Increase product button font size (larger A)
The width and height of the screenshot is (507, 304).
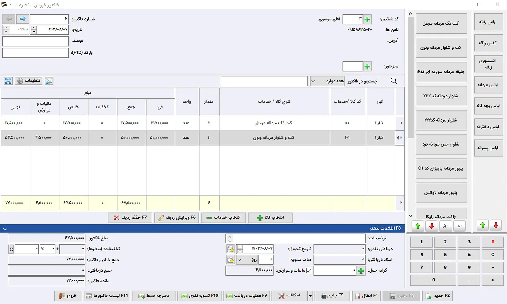[446, 226]
